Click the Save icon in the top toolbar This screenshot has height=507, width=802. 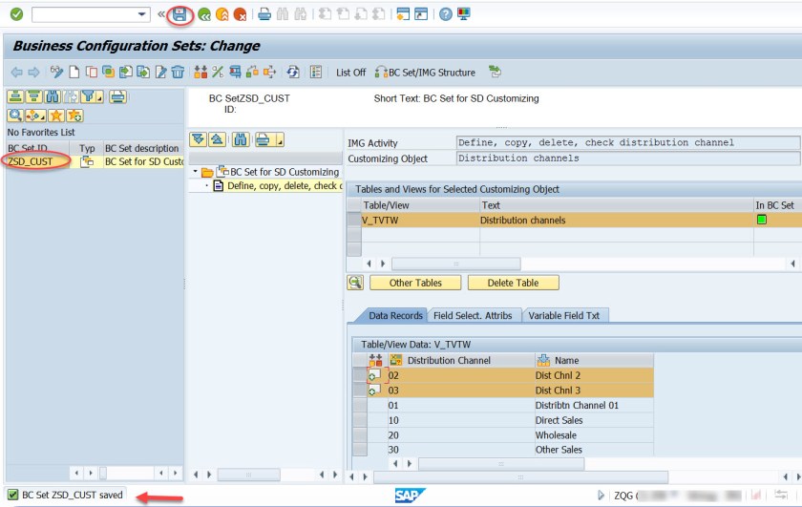coord(179,14)
